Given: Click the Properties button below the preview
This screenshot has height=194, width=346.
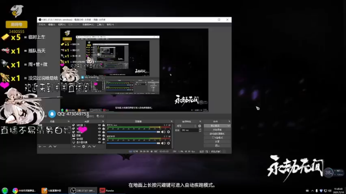Looking at the screenshot, I should [90, 116].
